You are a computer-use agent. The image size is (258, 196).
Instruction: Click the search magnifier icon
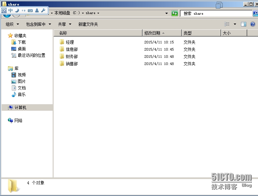point(255,13)
